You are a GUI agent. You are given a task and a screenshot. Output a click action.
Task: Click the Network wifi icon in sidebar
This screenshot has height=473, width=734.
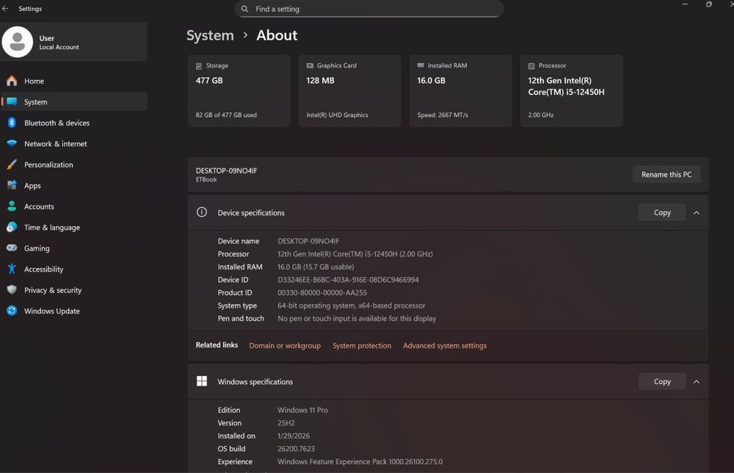(x=12, y=143)
